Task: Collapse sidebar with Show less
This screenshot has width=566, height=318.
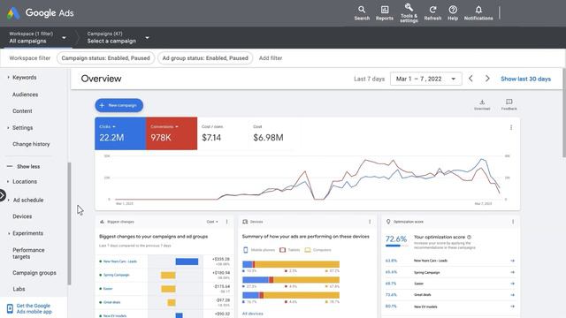Action: point(24,167)
